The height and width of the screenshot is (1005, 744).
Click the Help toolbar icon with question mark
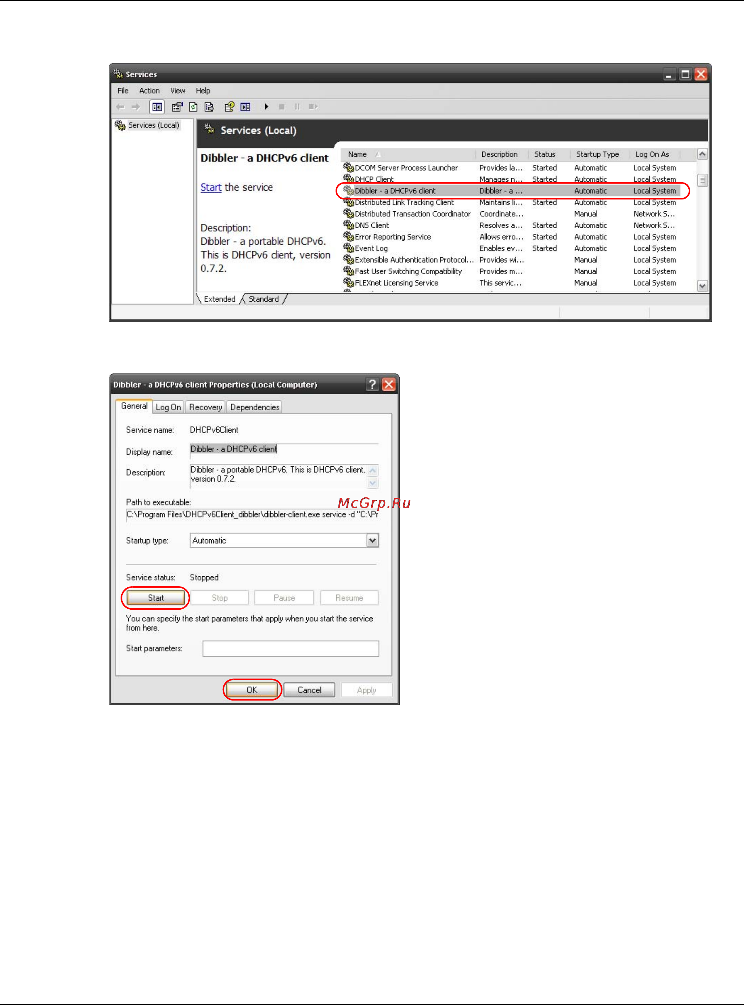(x=230, y=107)
